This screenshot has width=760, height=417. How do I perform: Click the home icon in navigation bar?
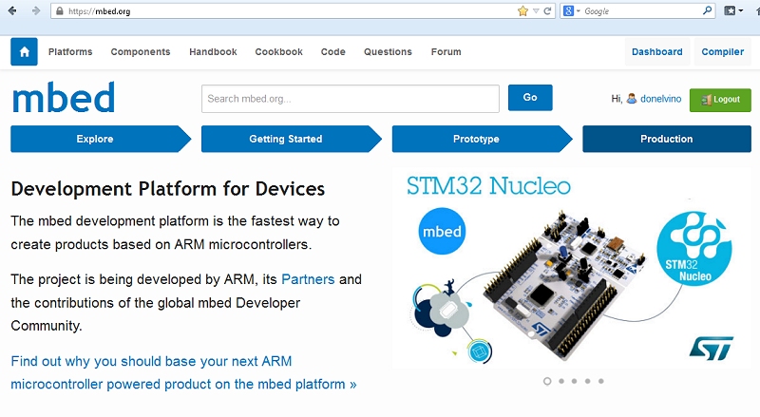[x=24, y=52]
